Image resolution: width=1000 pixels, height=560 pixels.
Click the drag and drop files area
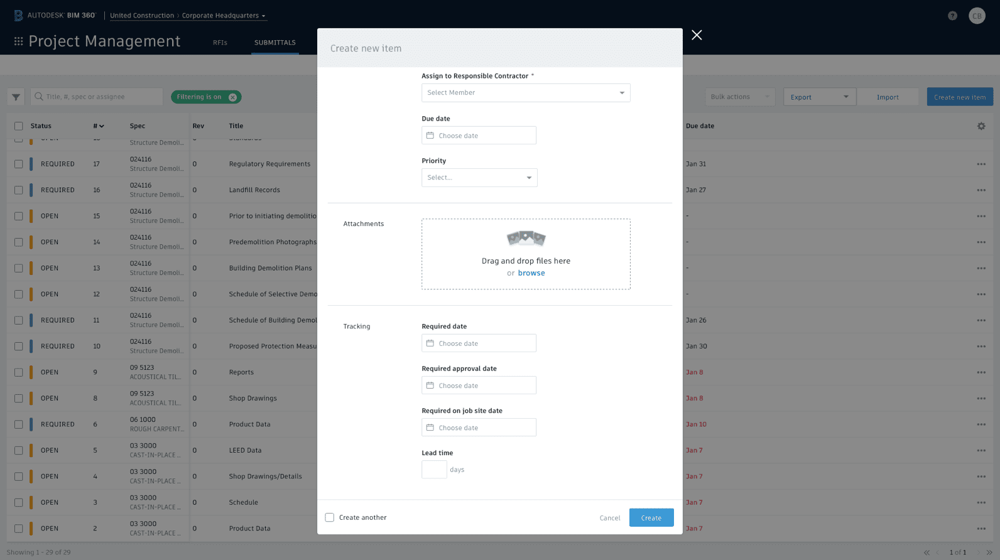click(526, 254)
